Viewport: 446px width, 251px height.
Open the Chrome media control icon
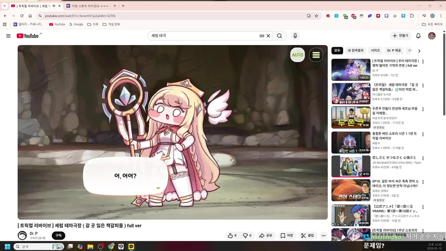tap(424, 16)
